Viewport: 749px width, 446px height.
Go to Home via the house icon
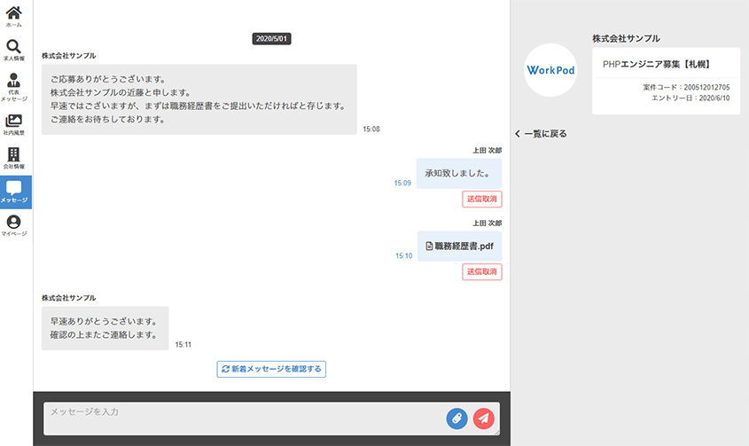pos(14,16)
